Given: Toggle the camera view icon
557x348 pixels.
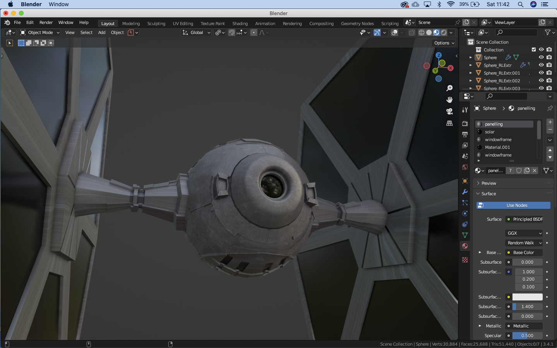Looking at the screenshot, I should coord(449,111).
